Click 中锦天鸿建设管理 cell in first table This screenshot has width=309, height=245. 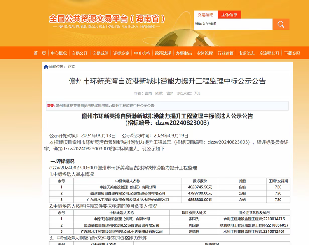[x=127, y=187]
